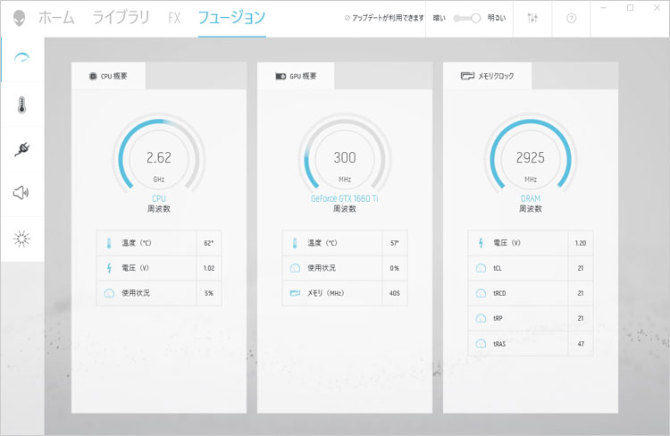Toggle the dark/light theme switch

pos(467,18)
